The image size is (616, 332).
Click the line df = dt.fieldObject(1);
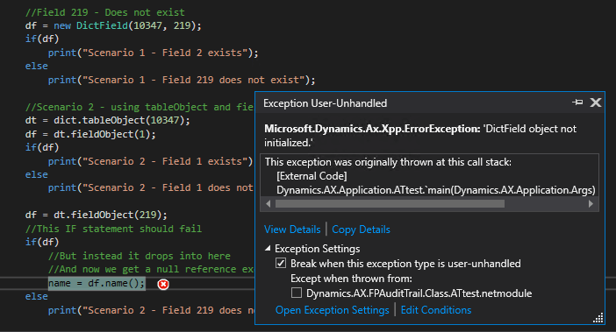(90, 134)
